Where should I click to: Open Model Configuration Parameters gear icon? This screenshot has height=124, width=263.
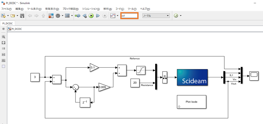coord(58,16)
